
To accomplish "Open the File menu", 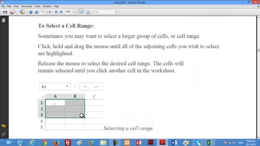I will click(x=3, y=6).
